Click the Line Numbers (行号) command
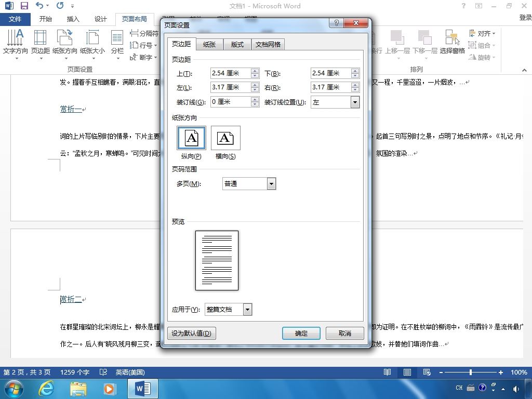The height and width of the screenshot is (399, 532). (143, 45)
